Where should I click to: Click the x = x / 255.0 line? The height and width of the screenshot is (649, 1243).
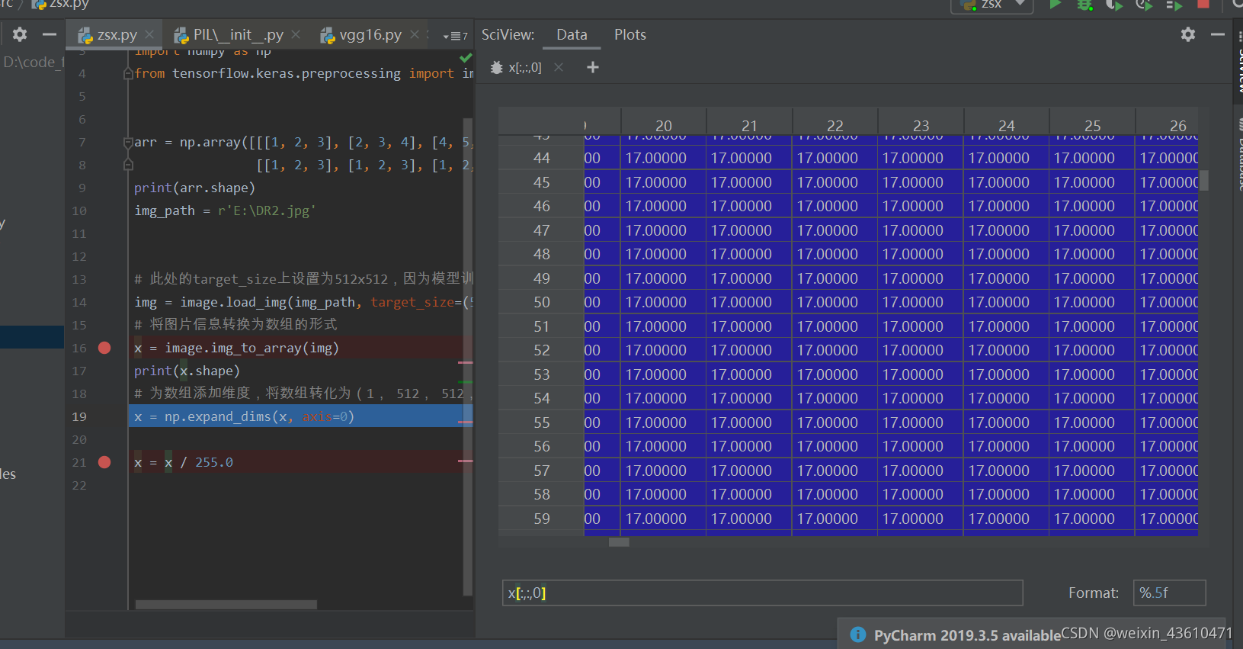pos(184,462)
